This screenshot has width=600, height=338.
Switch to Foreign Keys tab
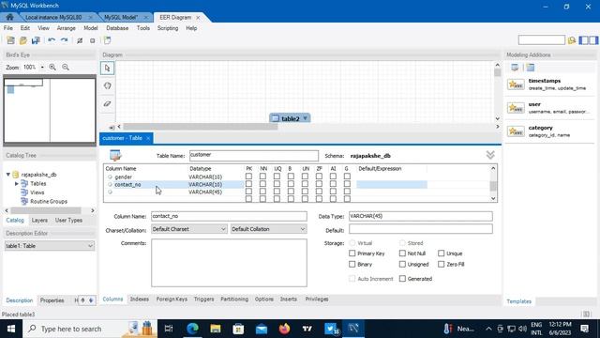[x=172, y=299]
